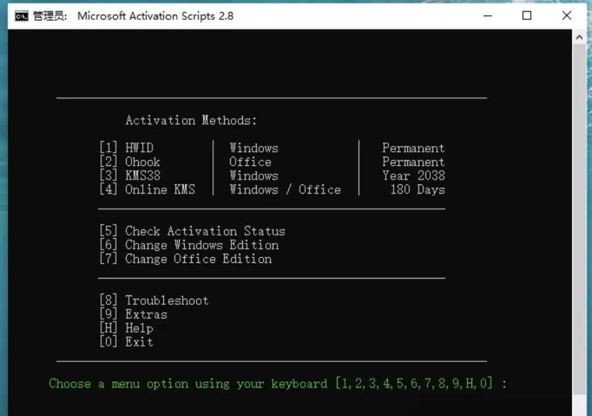Click the window title text 'Microsoft Activation Scripts 2.8'
This screenshot has height=416, width=592.
pyautogui.click(x=156, y=16)
